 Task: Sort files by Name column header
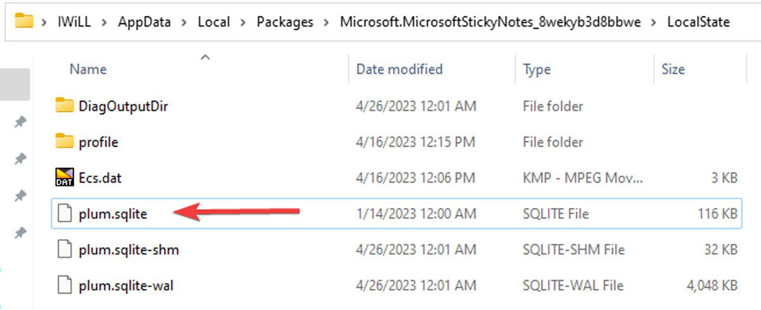tap(88, 69)
